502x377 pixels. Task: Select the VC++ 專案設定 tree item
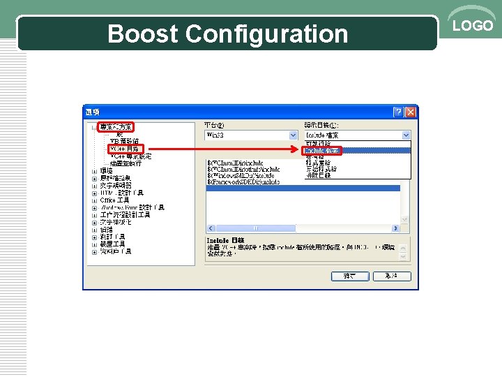point(131,156)
